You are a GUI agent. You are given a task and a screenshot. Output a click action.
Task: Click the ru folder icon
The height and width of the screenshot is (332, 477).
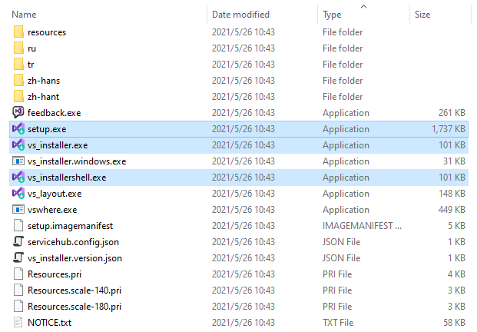(x=18, y=48)
